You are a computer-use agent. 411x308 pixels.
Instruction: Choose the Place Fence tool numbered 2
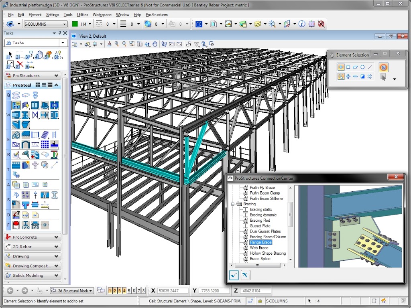[x=19, y=55]
